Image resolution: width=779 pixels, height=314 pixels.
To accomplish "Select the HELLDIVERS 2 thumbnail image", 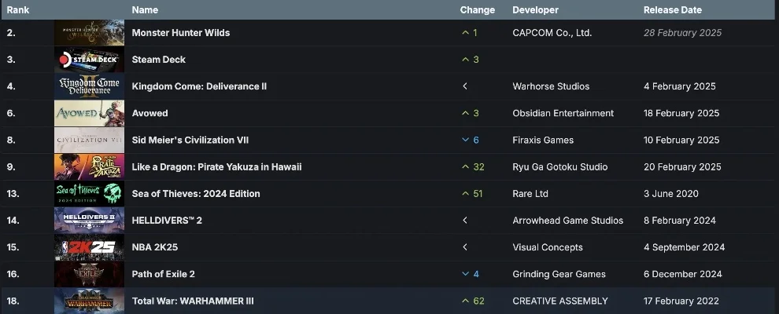I will coord(89,220).
